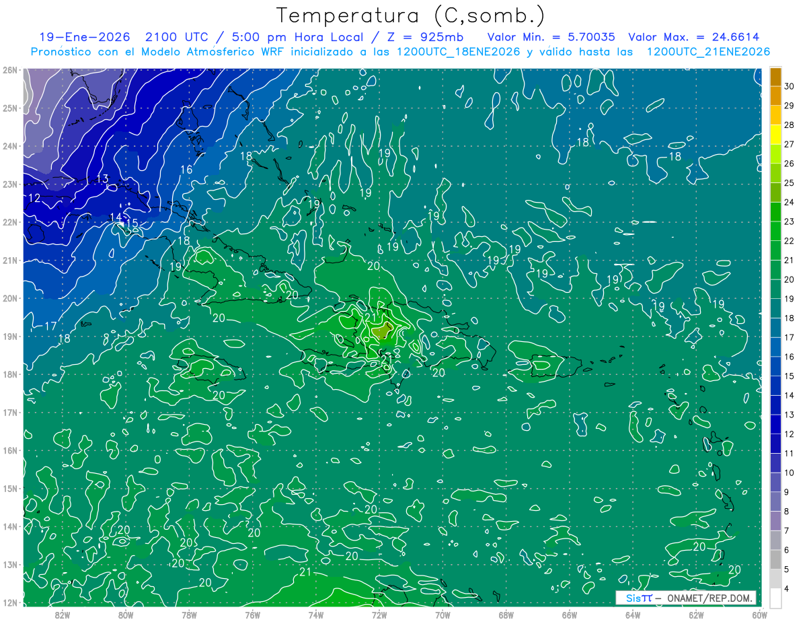The image size is (807, 624).
Task: Click the "60W" longitude axis label
Action: pos(759,615)
